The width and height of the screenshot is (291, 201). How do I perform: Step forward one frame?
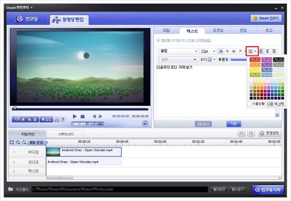(100, 116)
